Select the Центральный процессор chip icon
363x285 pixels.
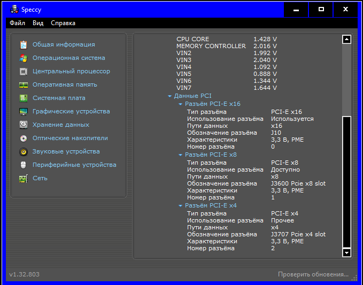[24, 72]
